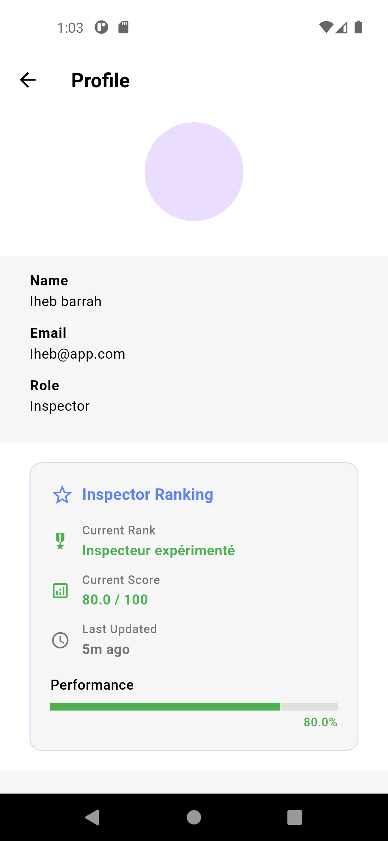
Task: Click the score chart icon
Action: click(60, 590)
